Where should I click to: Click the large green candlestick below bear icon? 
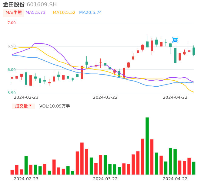pos(175,55)
